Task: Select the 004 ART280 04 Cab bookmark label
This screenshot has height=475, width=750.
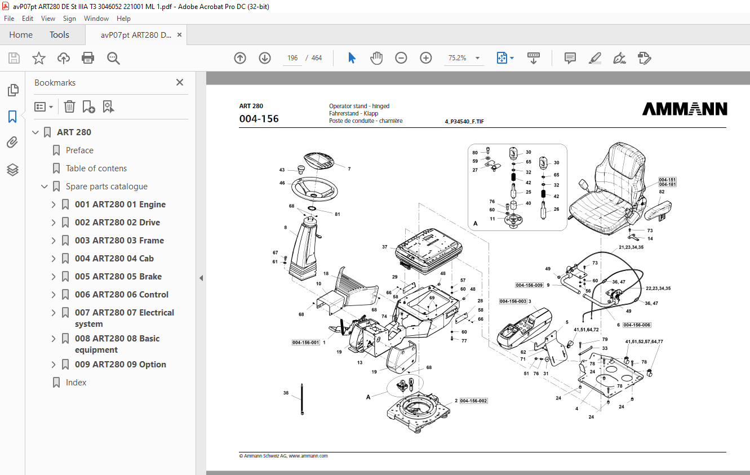Action: (114, 259)
